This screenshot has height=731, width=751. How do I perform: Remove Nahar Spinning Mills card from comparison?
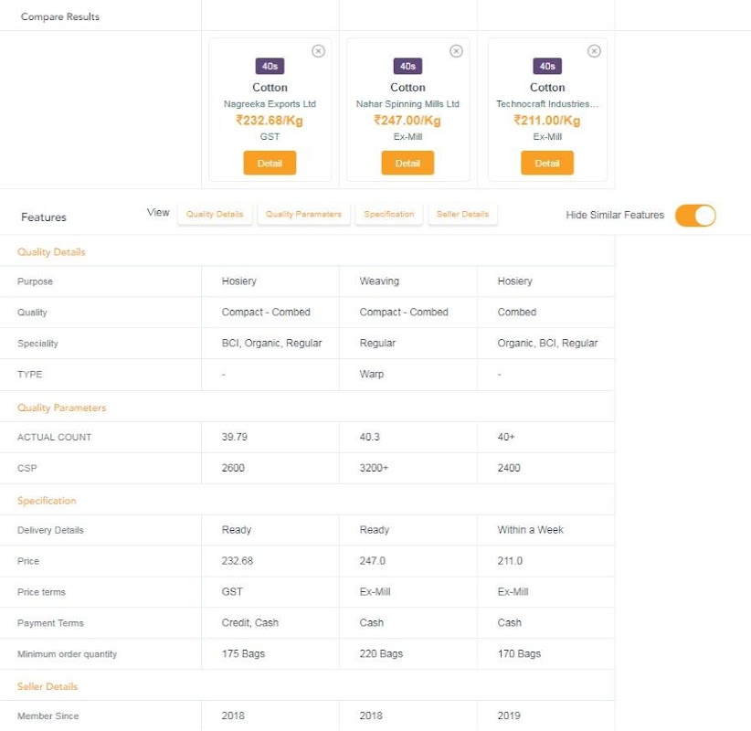pyautogui.click(x=456, y=51)
